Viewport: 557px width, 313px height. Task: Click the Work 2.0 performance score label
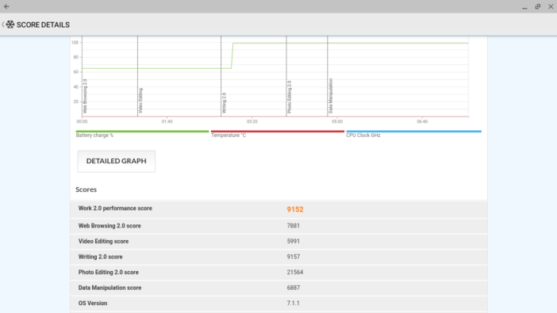coord(115,208)
